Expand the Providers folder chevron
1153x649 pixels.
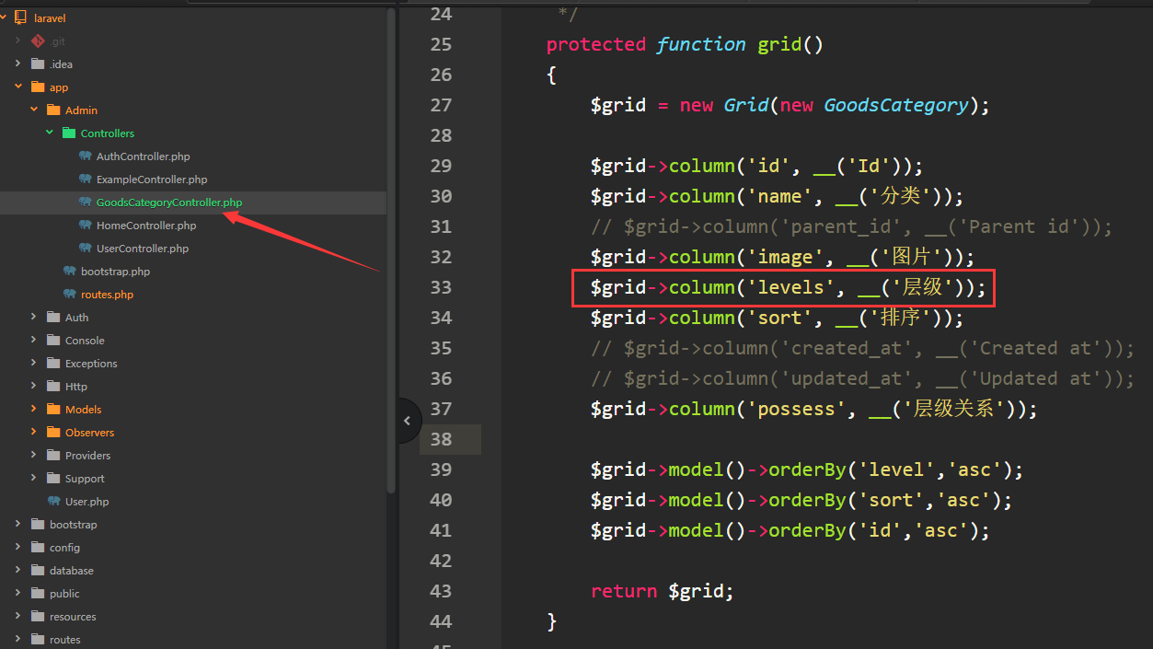pyautogui.click(x=34, y=455)
